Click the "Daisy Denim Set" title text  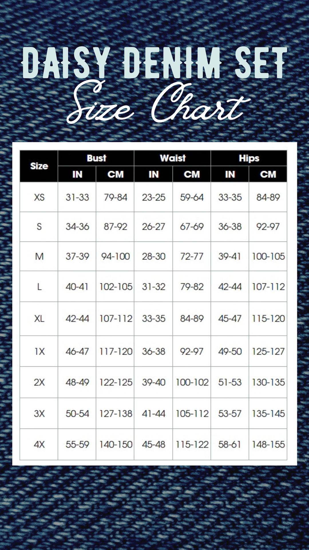click(154, 62)
